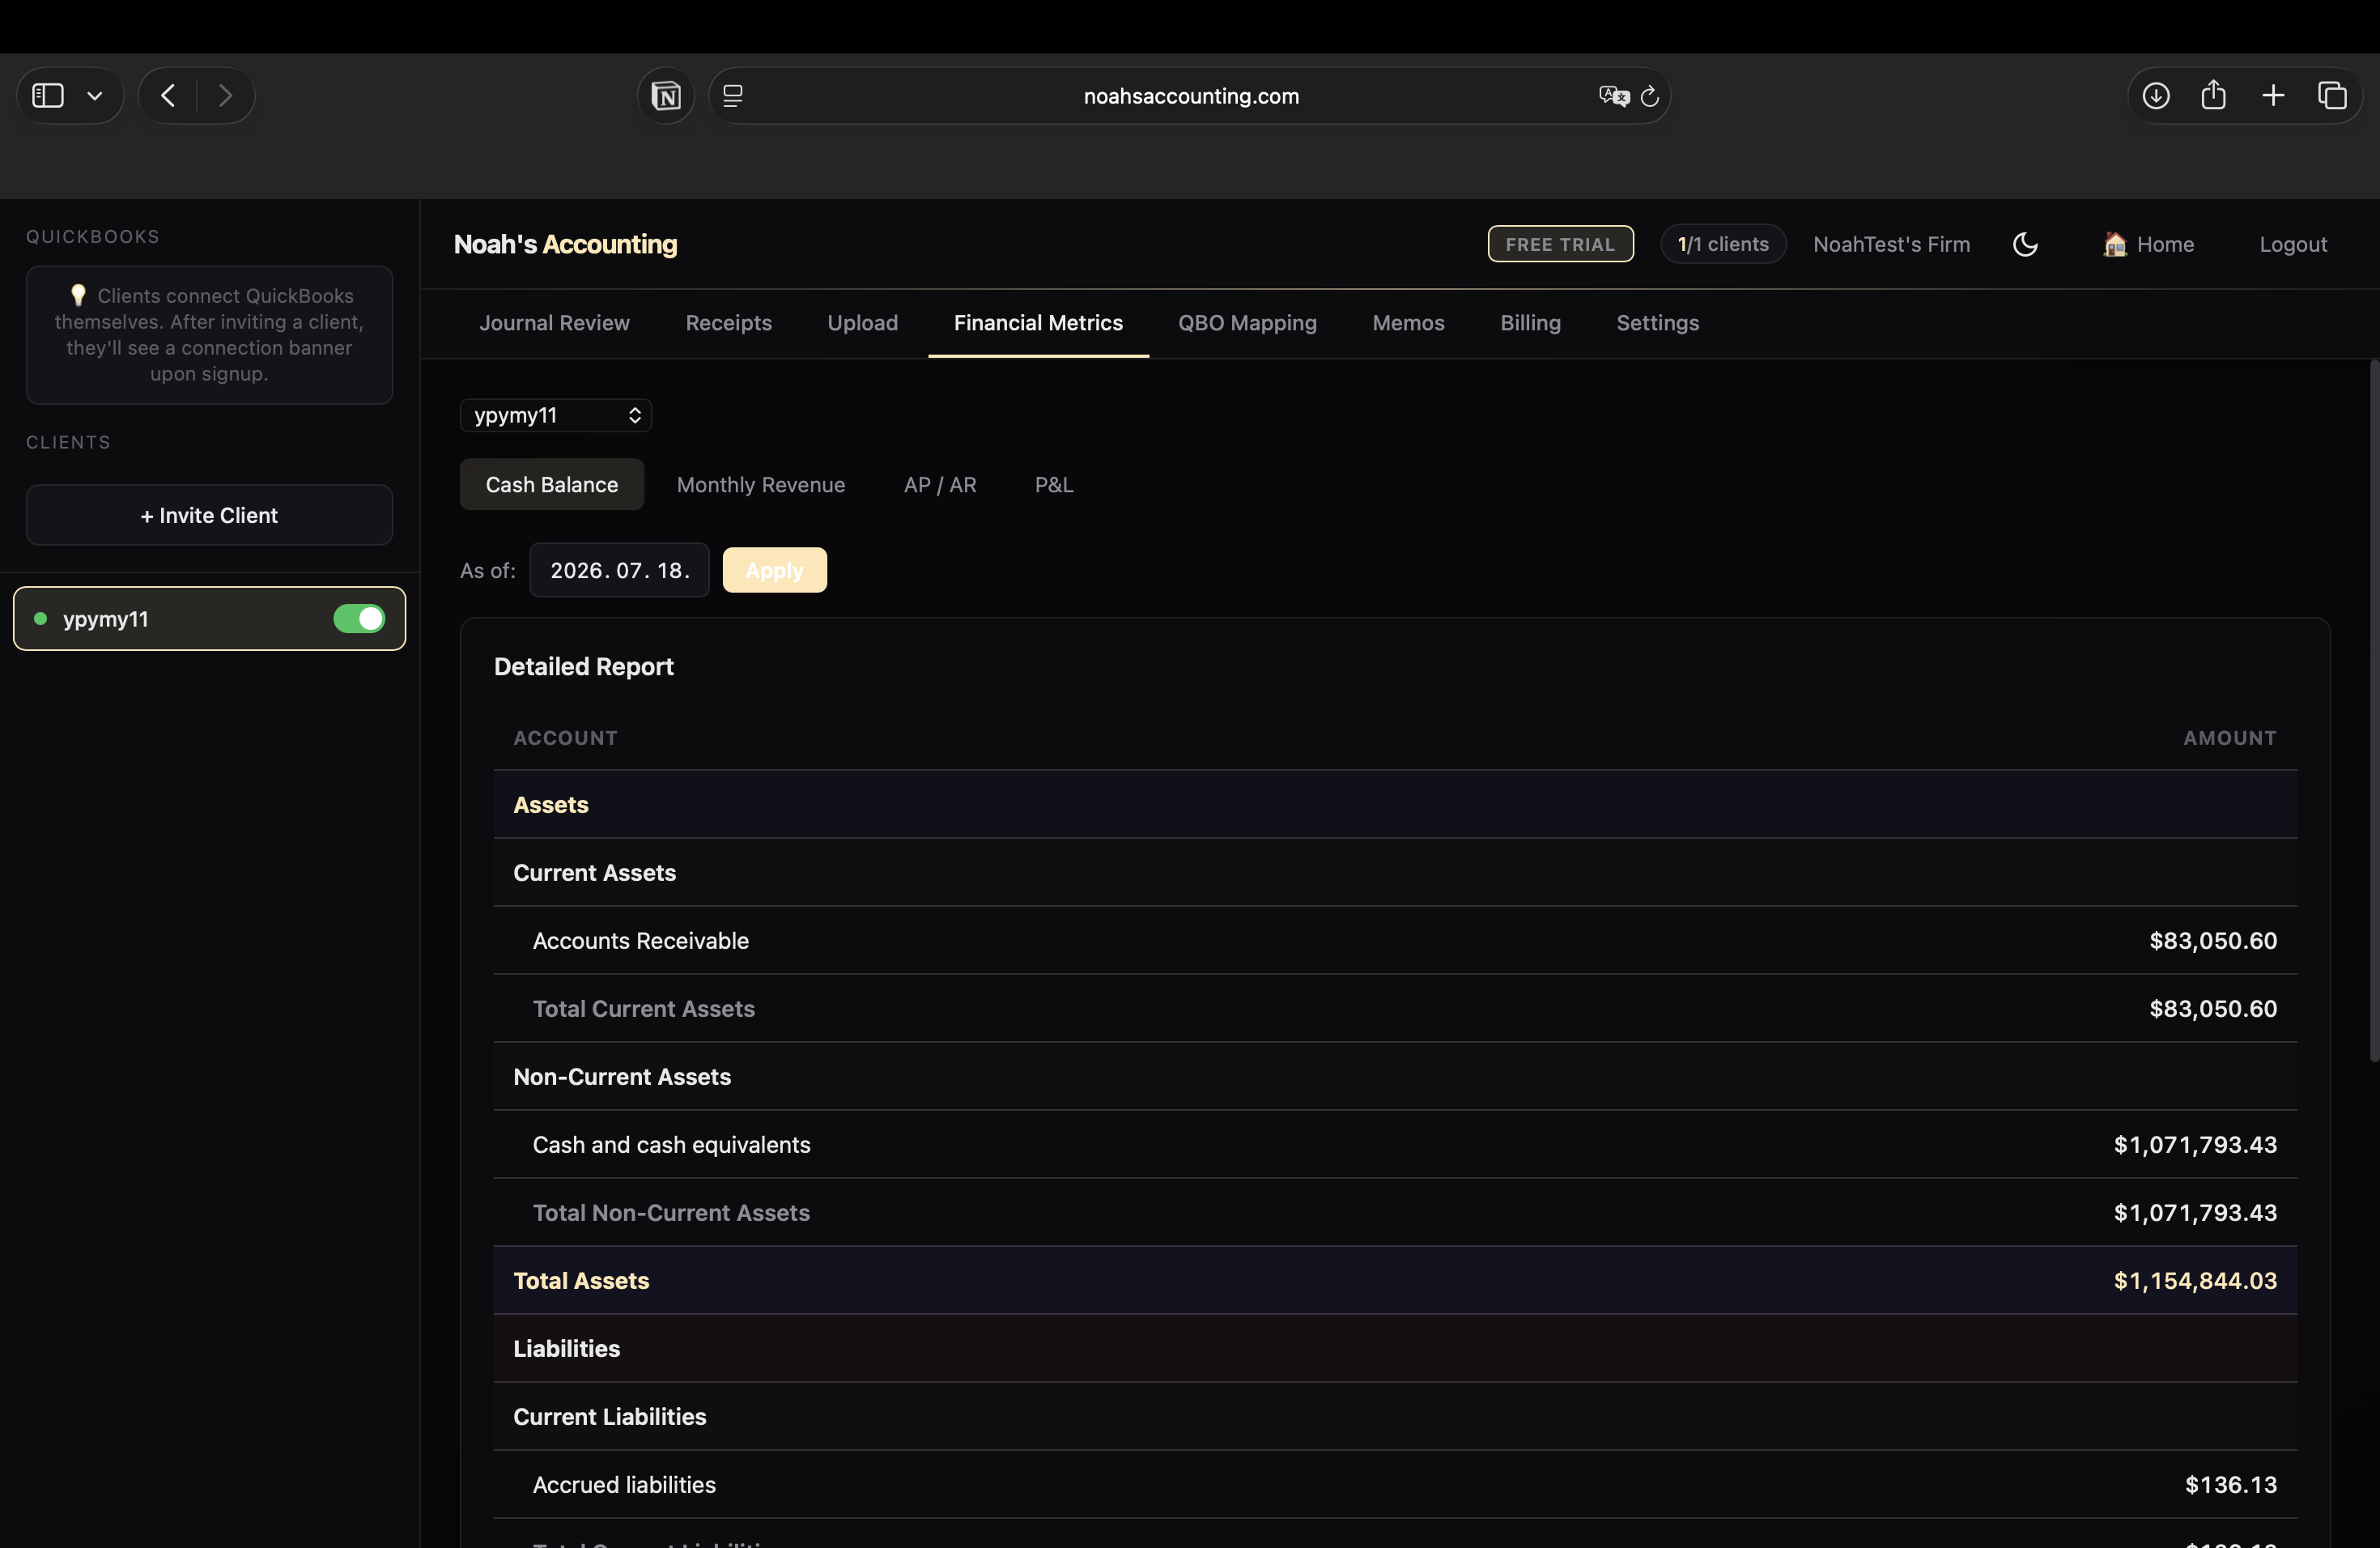The height and width of the screenshot is (1548, 2380).
Task: Click the As of date field
Action: click(x=619, y=570)
